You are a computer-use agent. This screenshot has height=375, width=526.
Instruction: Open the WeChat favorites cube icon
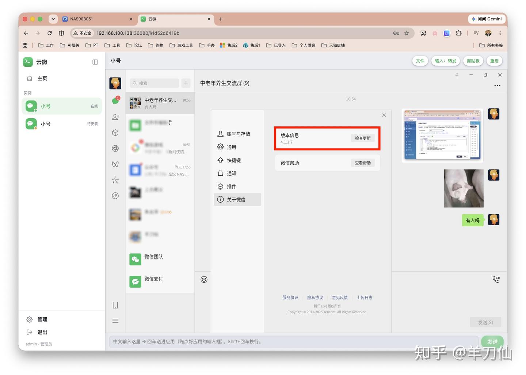pyautogui.click(x=115, y=133)
